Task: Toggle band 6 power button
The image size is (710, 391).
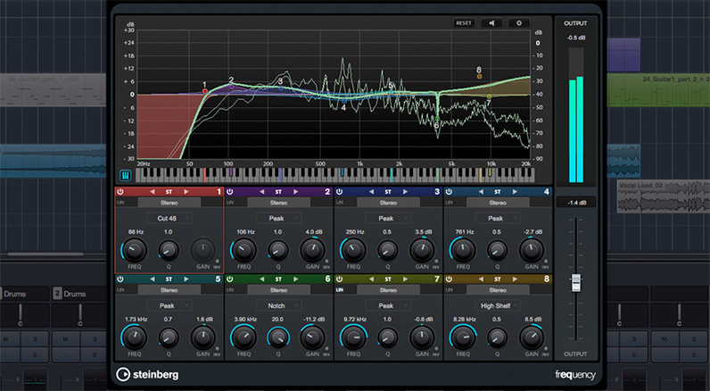Action: tap(230, 279)
